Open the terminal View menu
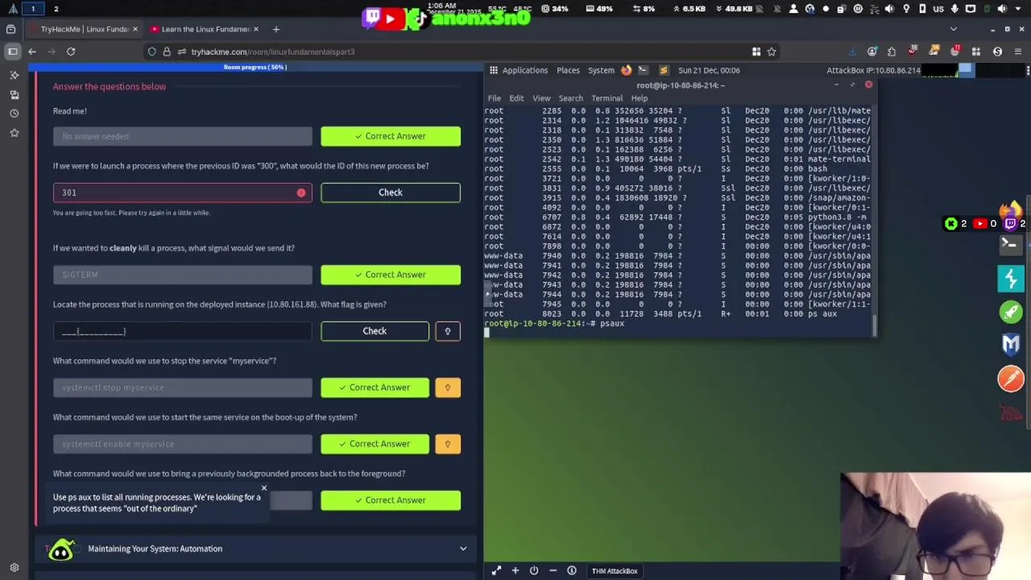This screenshot has width=1031, height=580. click(x=541, y=98)
